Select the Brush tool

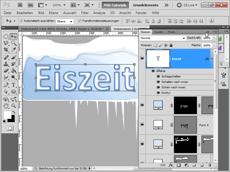pos(14,57)
